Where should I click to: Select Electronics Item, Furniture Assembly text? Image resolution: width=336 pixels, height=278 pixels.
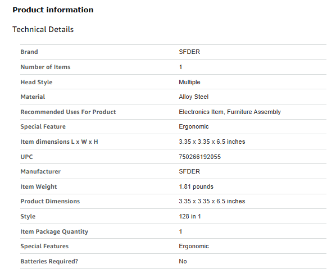pyautogui.click(x=230, y=112)
